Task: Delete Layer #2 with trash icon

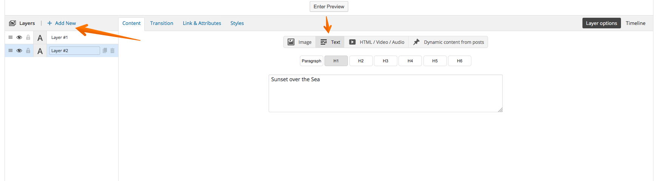Action: 113,51
